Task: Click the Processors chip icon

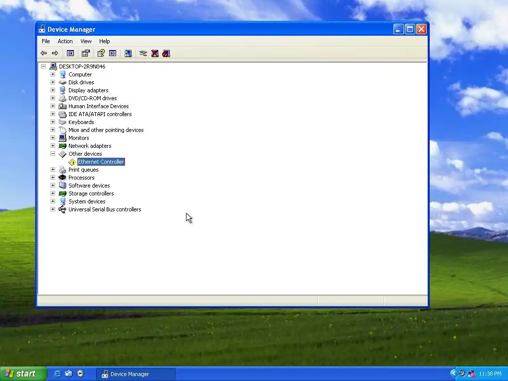Action: click(x=63, y=178)
